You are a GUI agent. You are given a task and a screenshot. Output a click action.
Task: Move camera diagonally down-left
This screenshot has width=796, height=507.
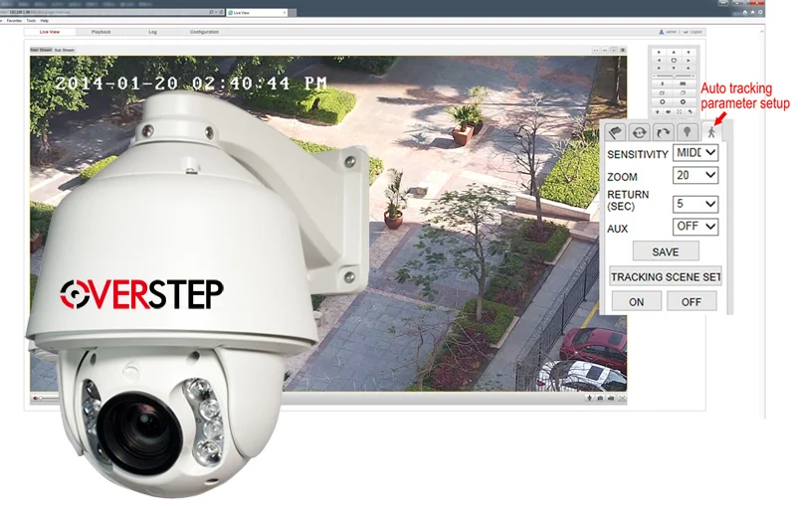click(659, 68)
